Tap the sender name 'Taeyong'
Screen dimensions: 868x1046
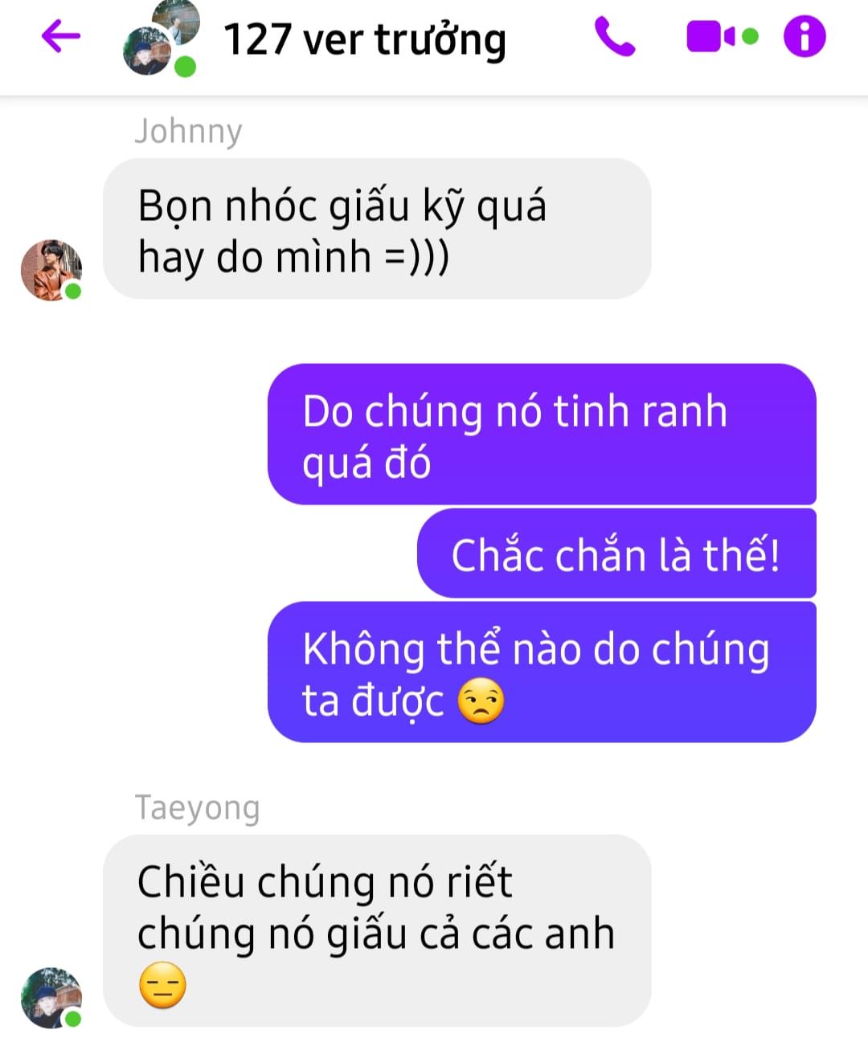[x=197, y=807]
